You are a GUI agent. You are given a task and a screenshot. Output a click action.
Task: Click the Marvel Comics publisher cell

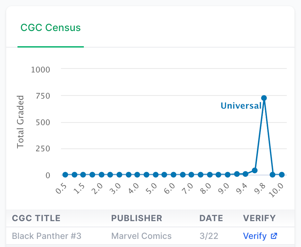(141, 236)
